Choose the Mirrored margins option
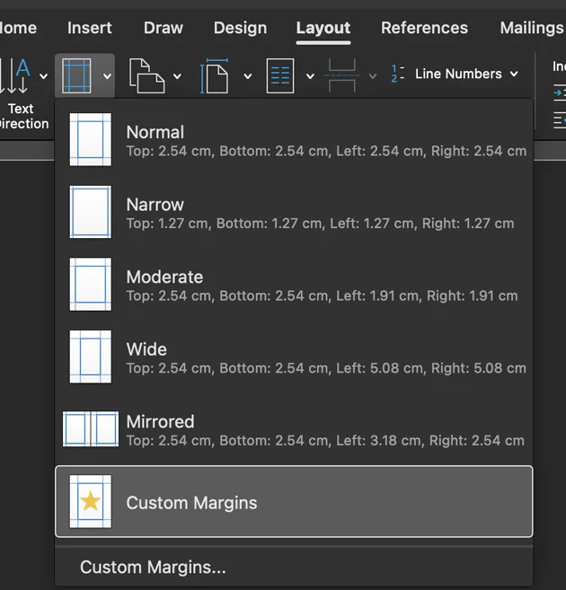Viewport: 566px width, 590px height. (x=294, y=429)
